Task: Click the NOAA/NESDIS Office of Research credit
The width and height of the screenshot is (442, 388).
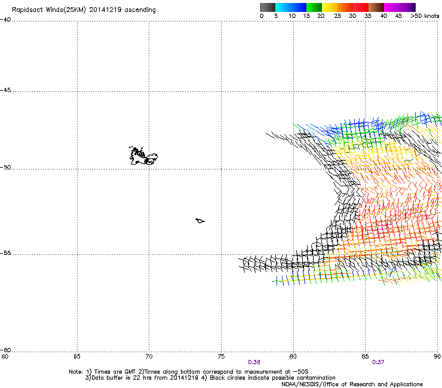Action: 352,384
